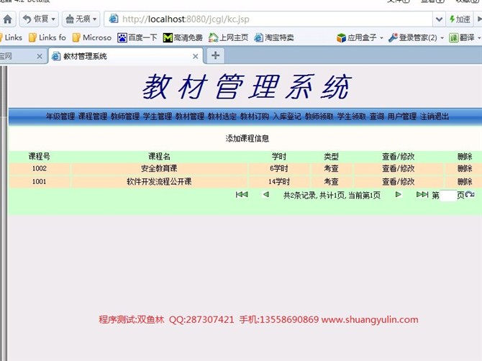Click the page icon in address bar

click(x=114, y=19)
